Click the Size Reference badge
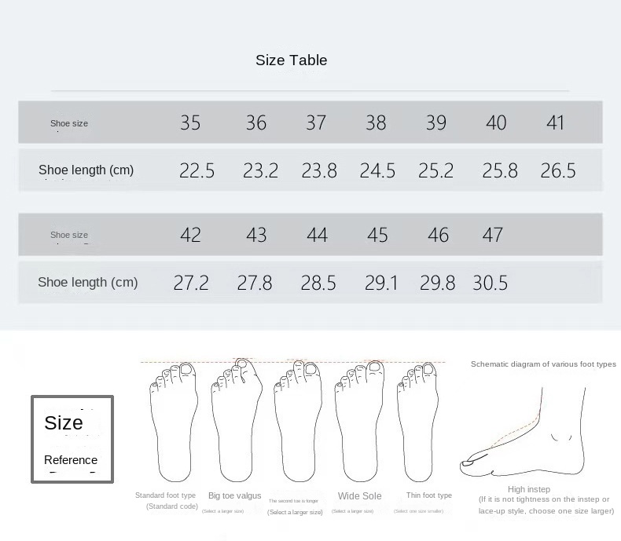The height and width of the screenshot is (541, 621). pos(72,439)
